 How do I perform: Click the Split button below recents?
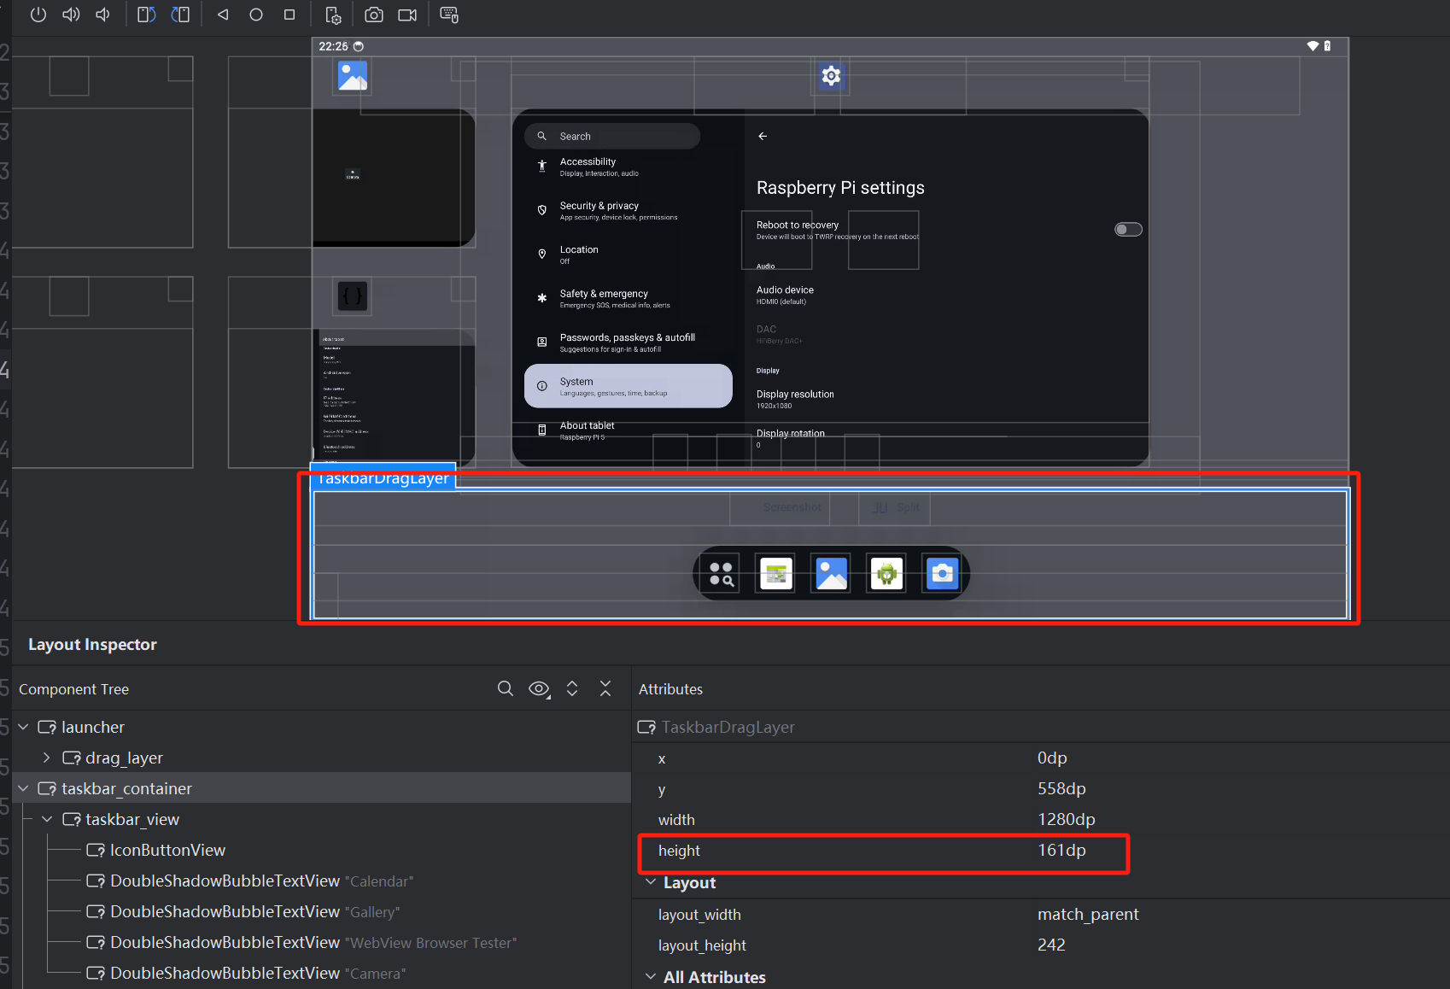coord(895,507)
